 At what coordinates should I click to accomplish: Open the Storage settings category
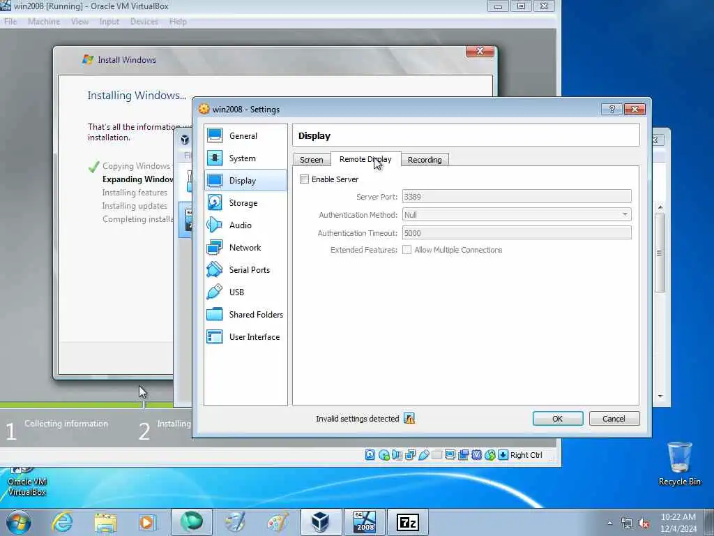point(245,203)
